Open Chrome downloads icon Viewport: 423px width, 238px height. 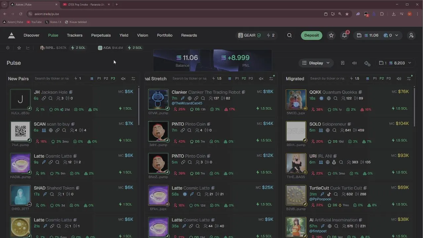pos(394,14)
